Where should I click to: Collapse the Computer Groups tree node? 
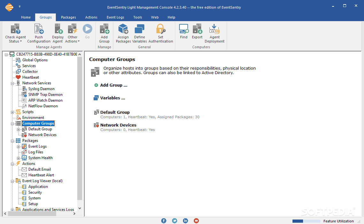tap(12, 124)
